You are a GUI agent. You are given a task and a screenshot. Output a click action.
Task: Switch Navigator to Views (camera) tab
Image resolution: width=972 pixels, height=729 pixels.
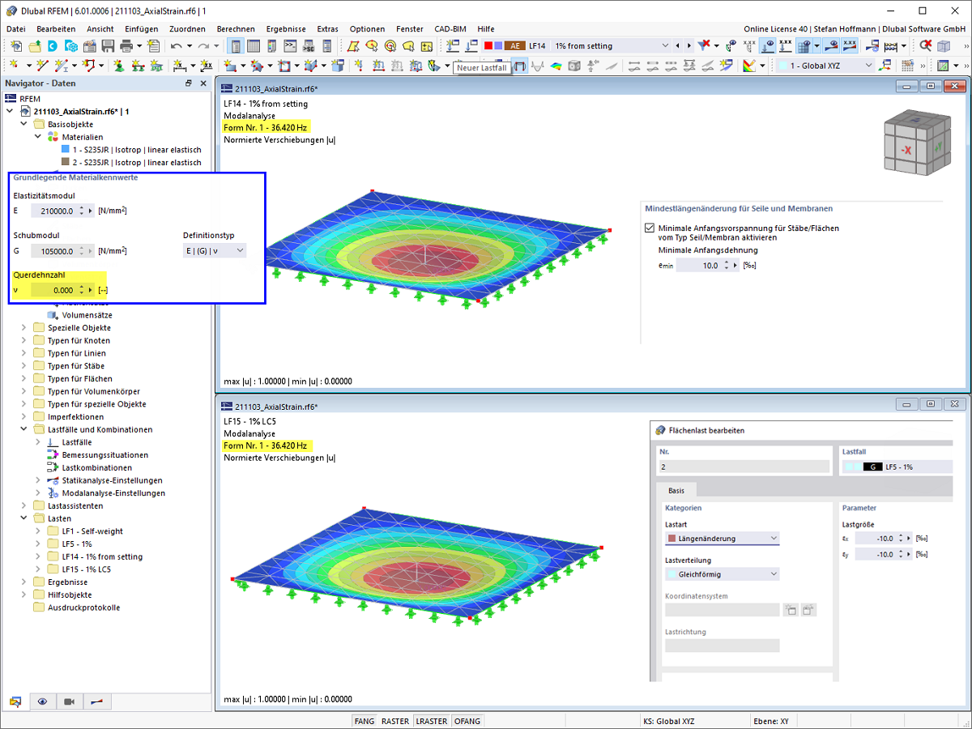pyautogui.click(x=70, y=701)
